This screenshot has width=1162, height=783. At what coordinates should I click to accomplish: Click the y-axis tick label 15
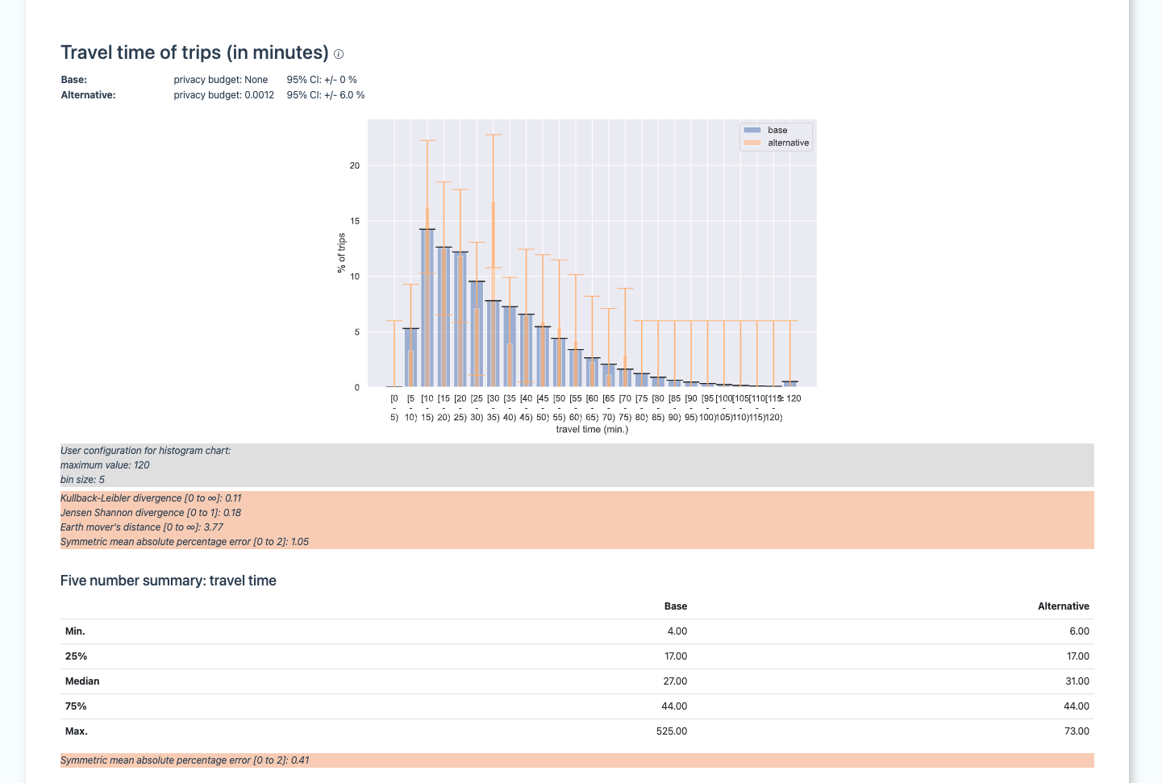355,221
